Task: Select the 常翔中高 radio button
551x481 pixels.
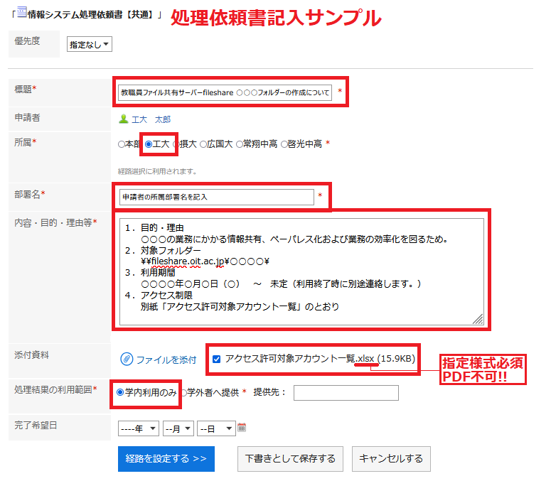Action: click(x=240, y=144)
